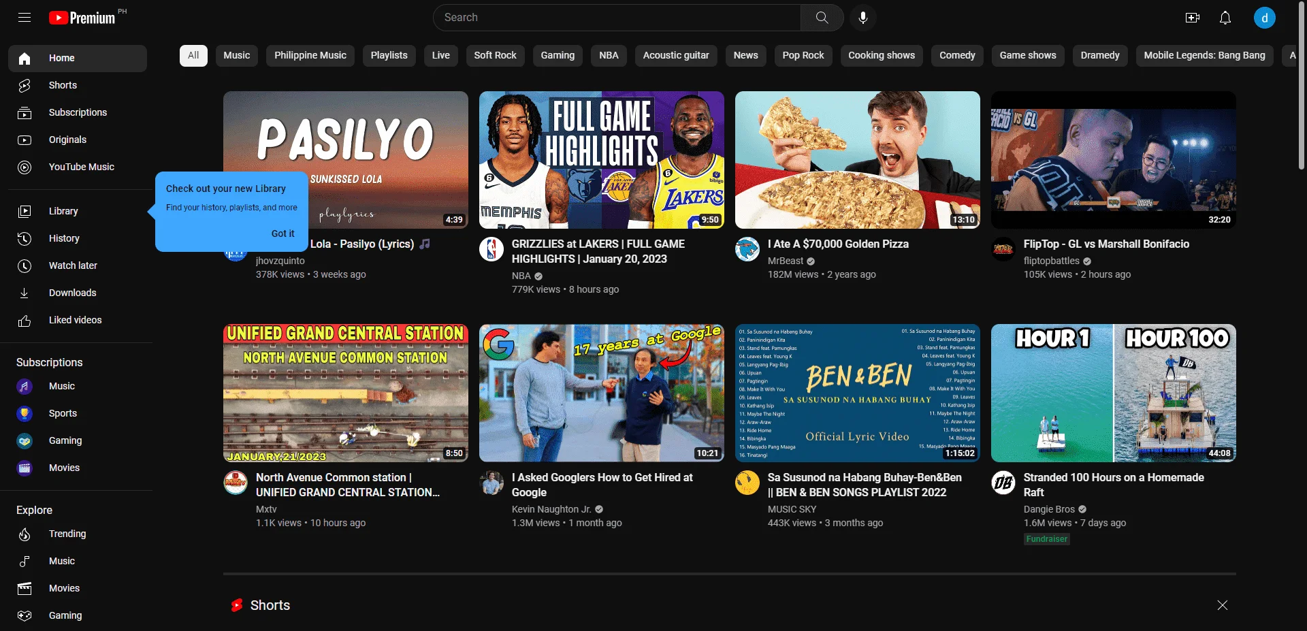Go to Home in the sidebar

pyautogui.click(x=78, y=59)
